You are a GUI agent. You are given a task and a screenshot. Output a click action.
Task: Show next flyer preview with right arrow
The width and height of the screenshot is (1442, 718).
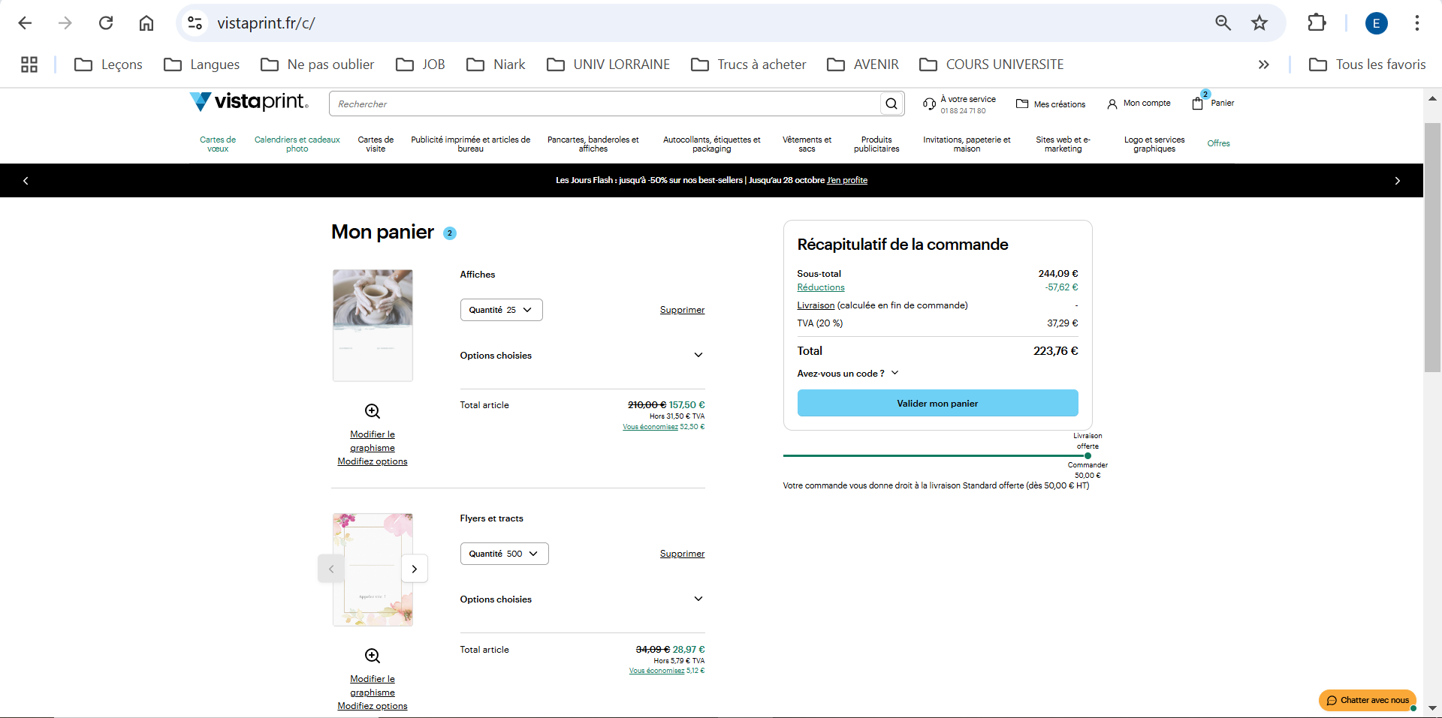point(415,569)
